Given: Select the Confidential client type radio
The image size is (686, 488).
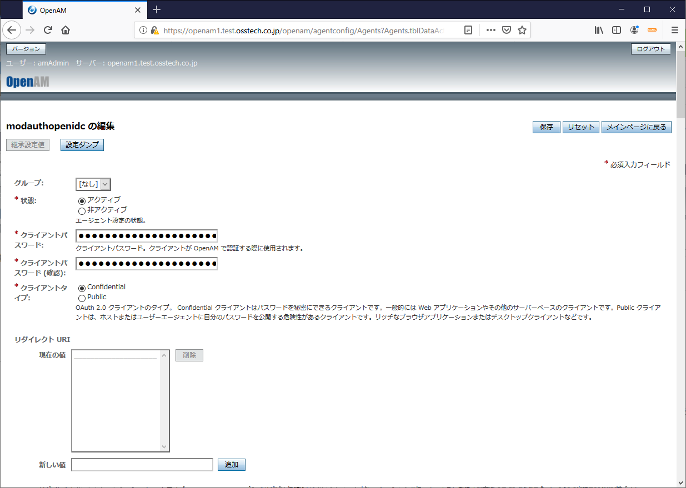Looking at the screenshot, I should click(82, 287).
